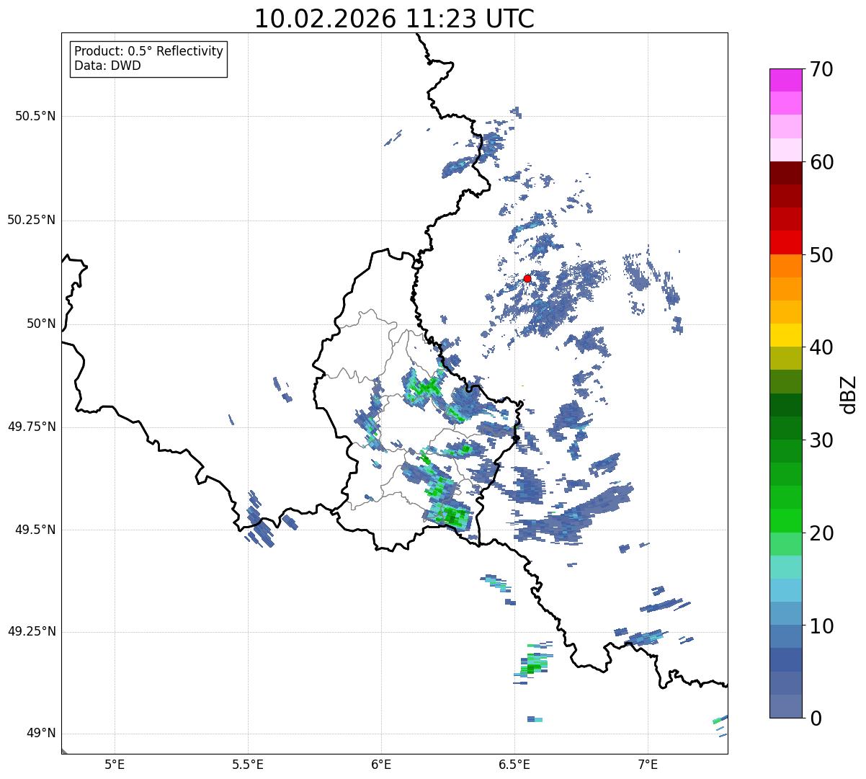Click the 50.5°N latitude label
The width and height of the screenshot is (866, 779).
point(35,116)
